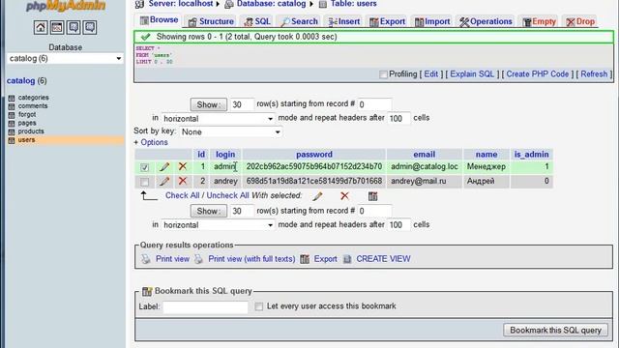619x348 pixels.
Task: Edit selected rows pencil icon
Action: coord(318,196)
